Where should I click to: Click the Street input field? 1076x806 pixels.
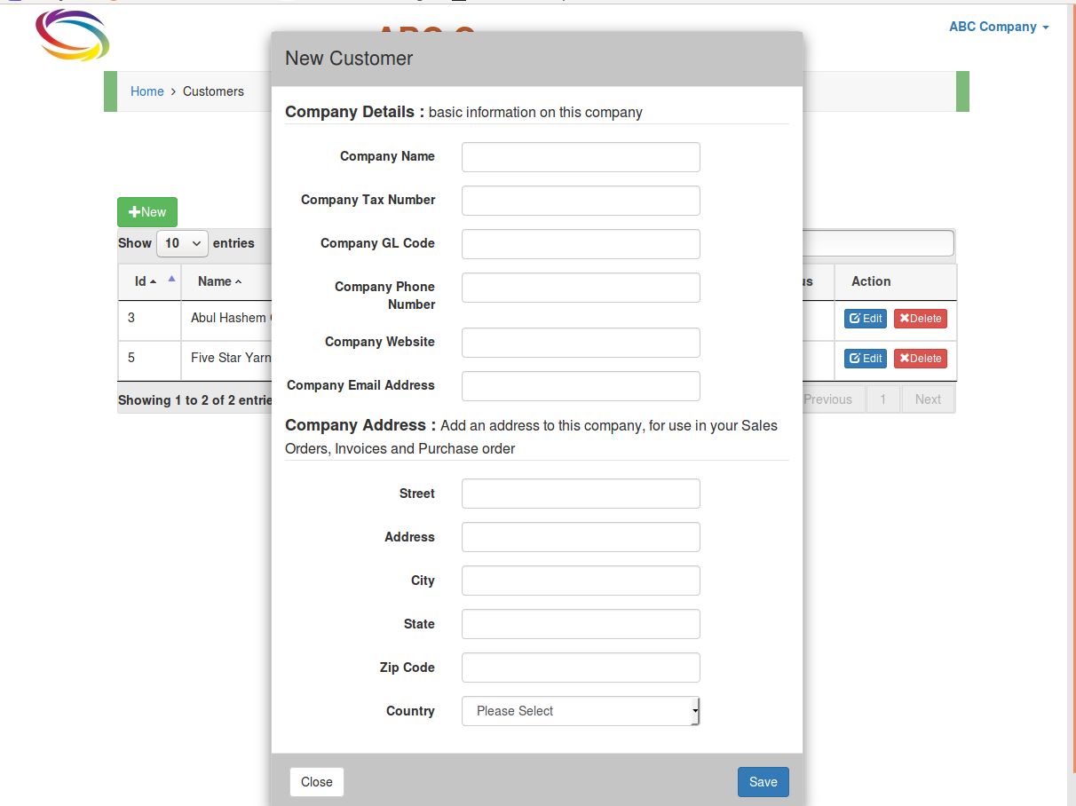coord(580,494)
